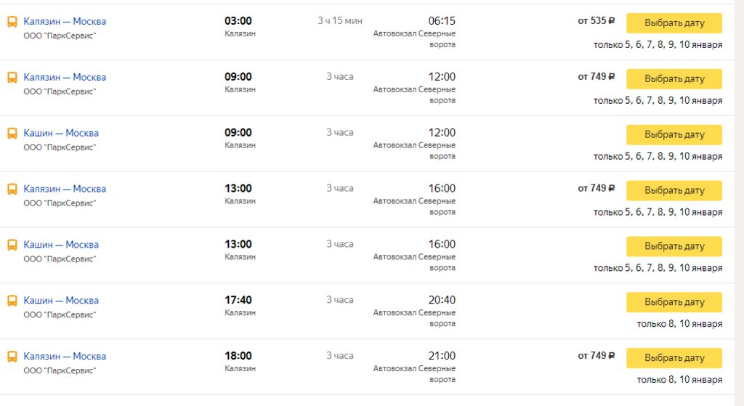744x406 pixels.
Task: Open Калязин — Москва route departing 03:00
Action: (65, 22)
